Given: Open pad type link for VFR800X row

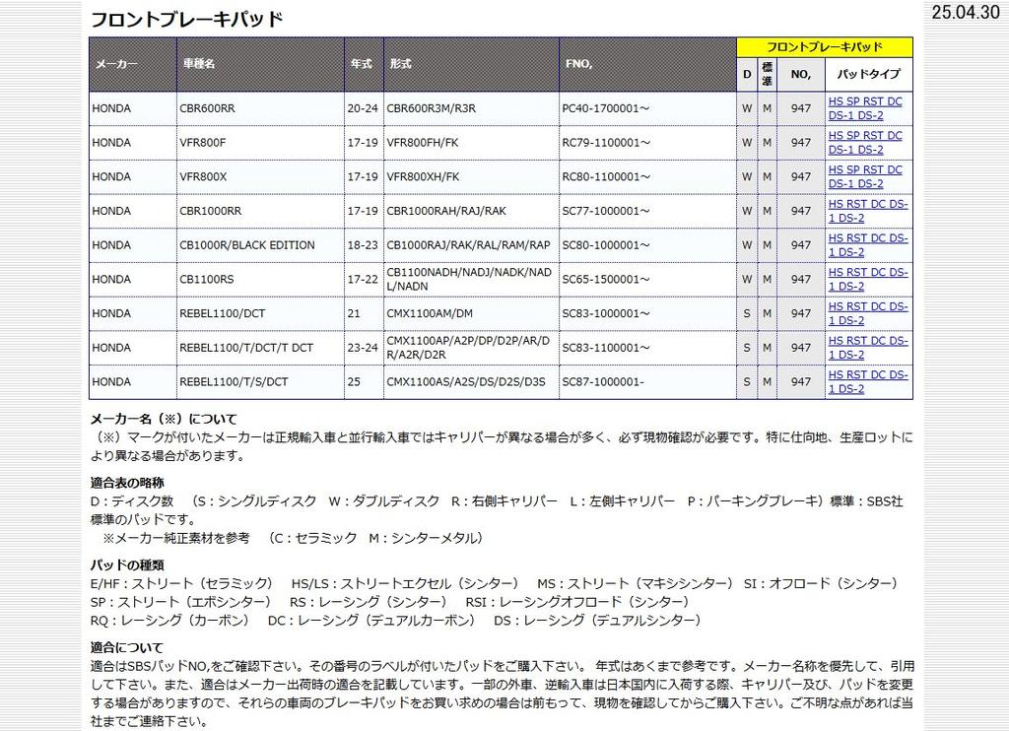Looking at the screenshot, I should (x=864, y=176).
